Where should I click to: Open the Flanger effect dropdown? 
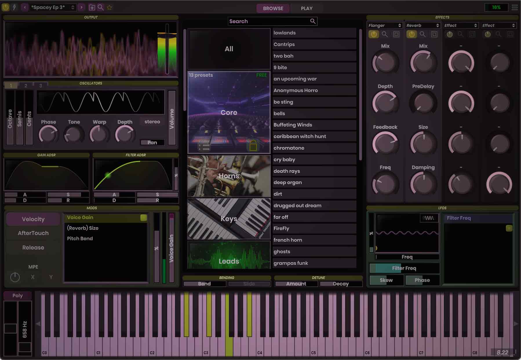coord(385,25)
